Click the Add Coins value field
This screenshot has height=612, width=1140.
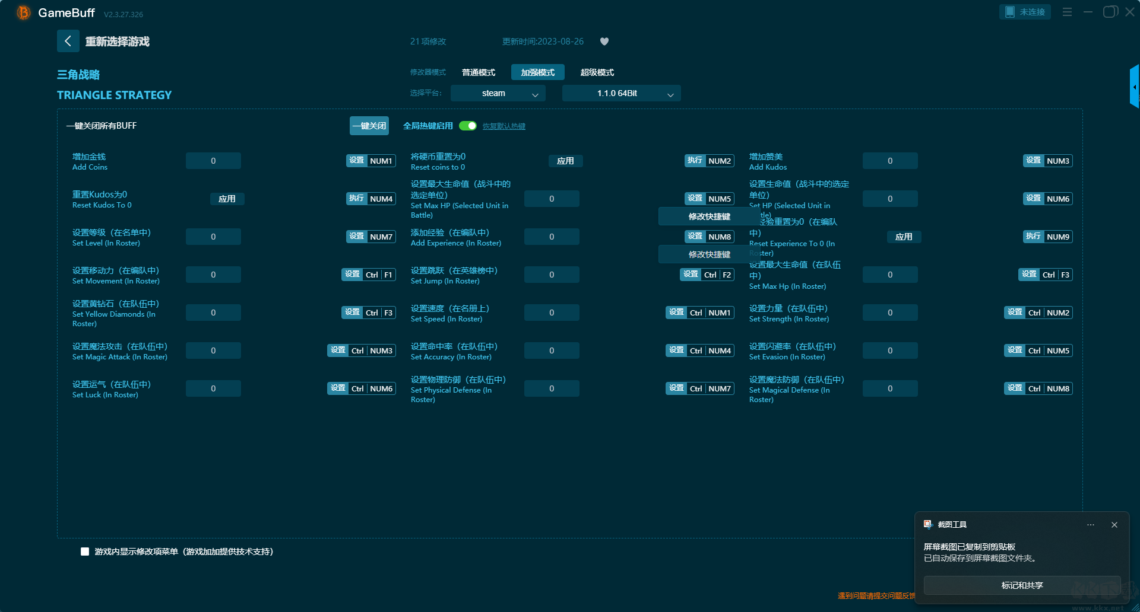213,161
